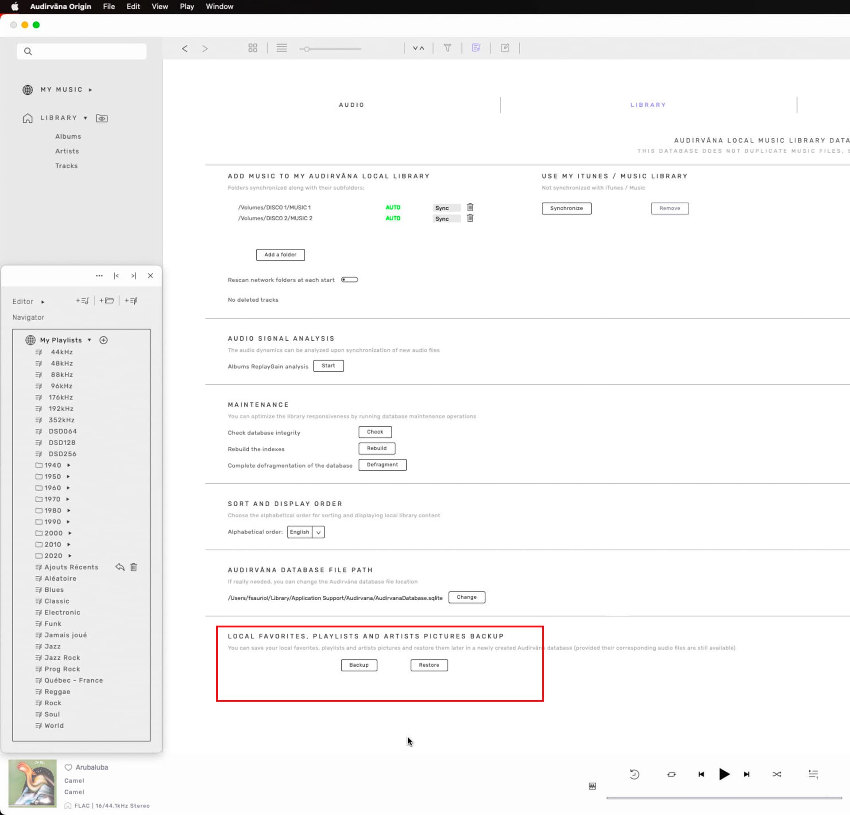The height and width of the screenshot is (815, 850).
Task: Expand the 2000 folder
Action: coord(70,533)
